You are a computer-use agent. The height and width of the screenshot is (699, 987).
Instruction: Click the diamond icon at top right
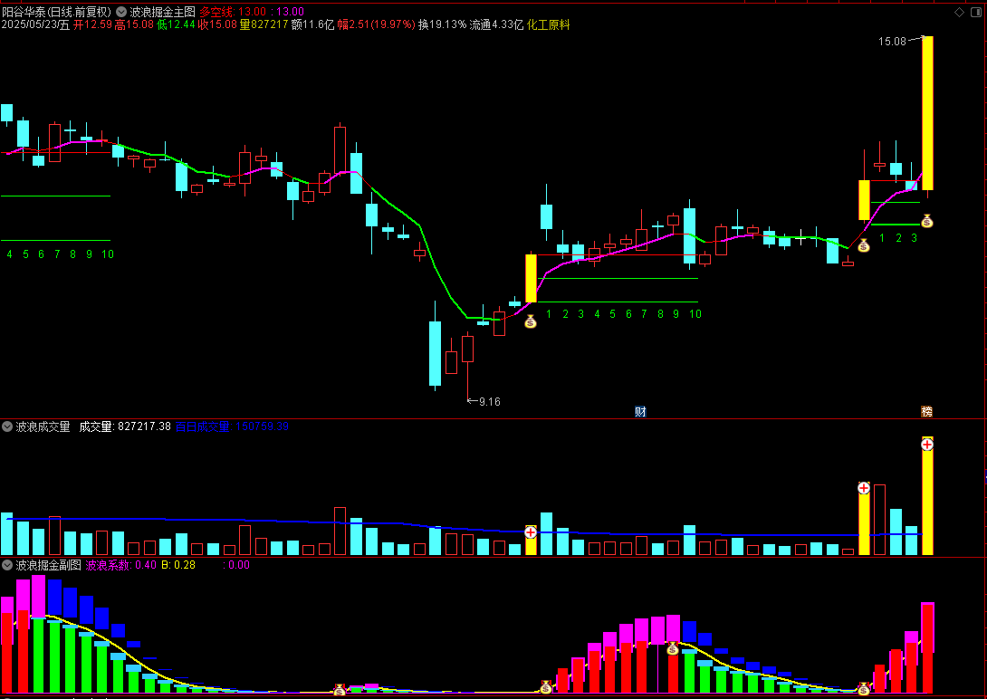(x=959, y=12)
